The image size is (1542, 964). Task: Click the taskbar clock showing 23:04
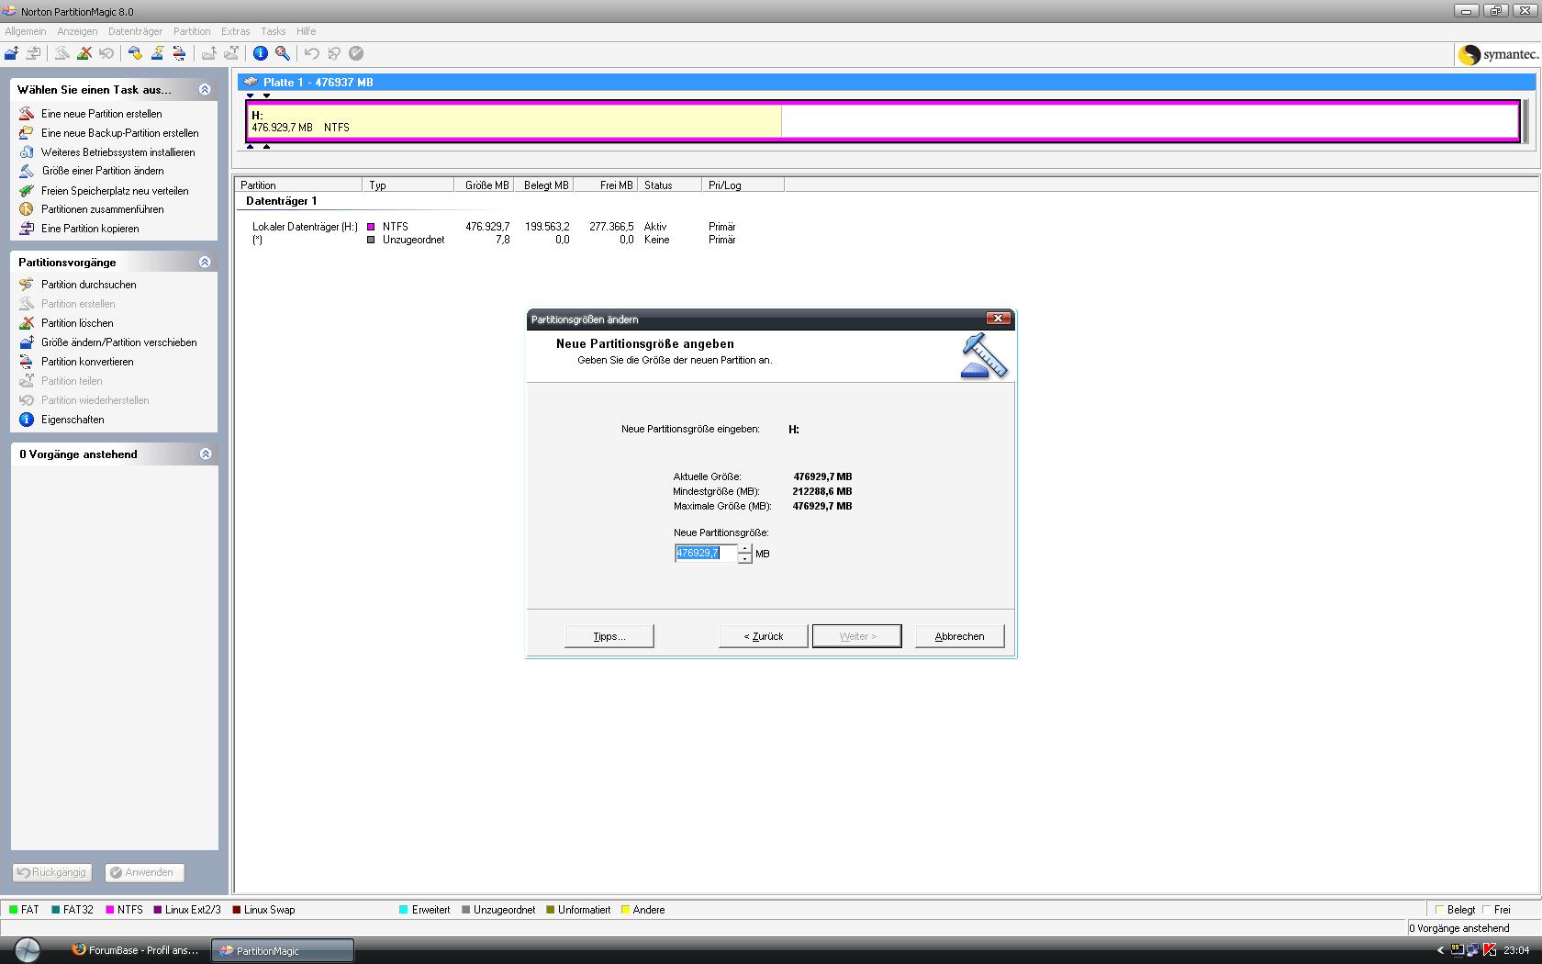(1516, 950)
